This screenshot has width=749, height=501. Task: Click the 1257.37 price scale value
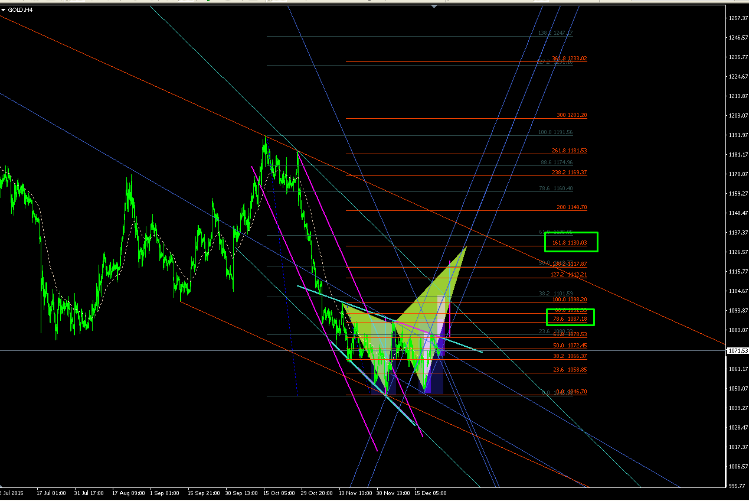(x=738, y=18)
